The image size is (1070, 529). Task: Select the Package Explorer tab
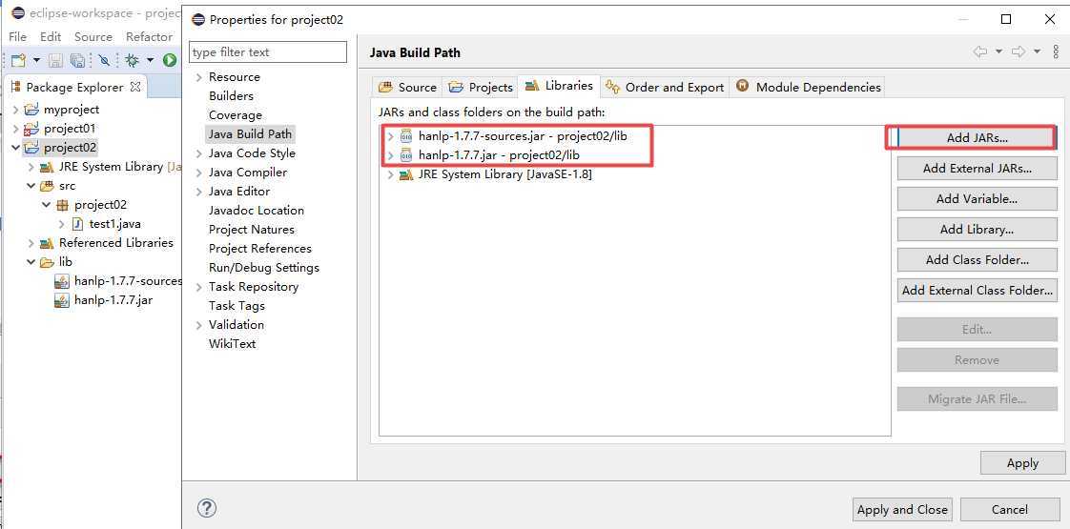pos(75,88)
